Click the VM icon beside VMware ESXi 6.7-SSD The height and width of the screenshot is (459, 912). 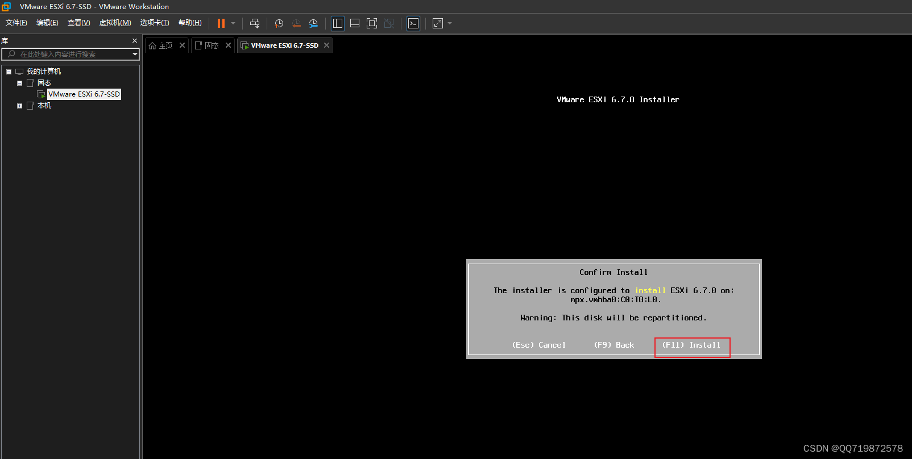coord(41,94)
